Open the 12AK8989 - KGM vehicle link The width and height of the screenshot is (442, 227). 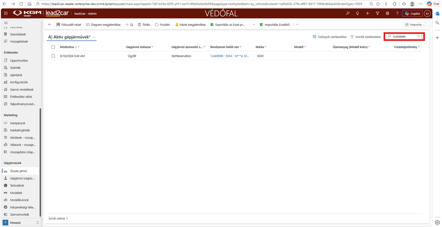(x=229, y=56)
